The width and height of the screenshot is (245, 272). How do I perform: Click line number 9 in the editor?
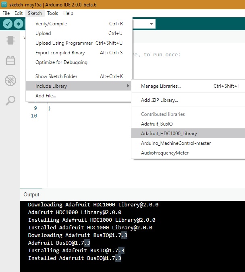pyautogui.click(x=35, y=108)
